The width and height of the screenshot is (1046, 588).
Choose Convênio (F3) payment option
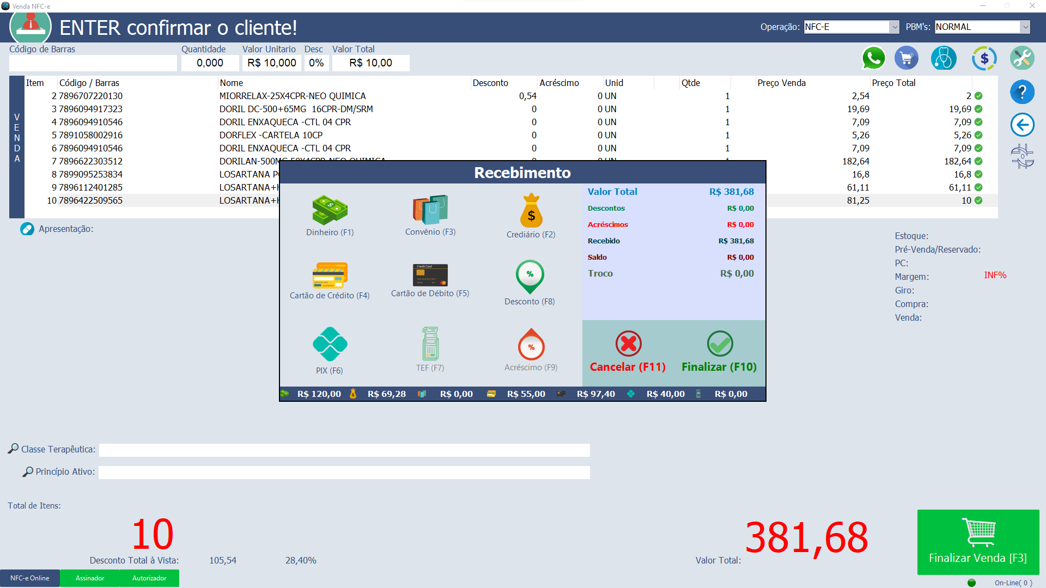430,211
